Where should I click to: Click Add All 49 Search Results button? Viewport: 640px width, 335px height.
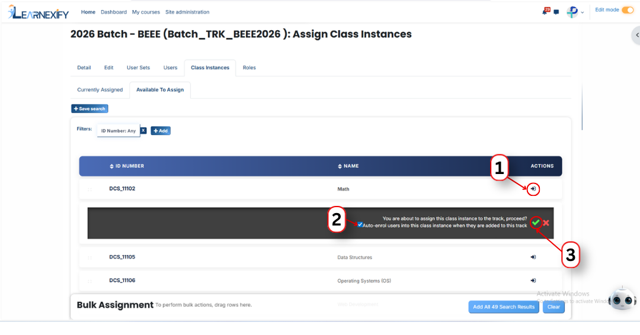[504, 307]
